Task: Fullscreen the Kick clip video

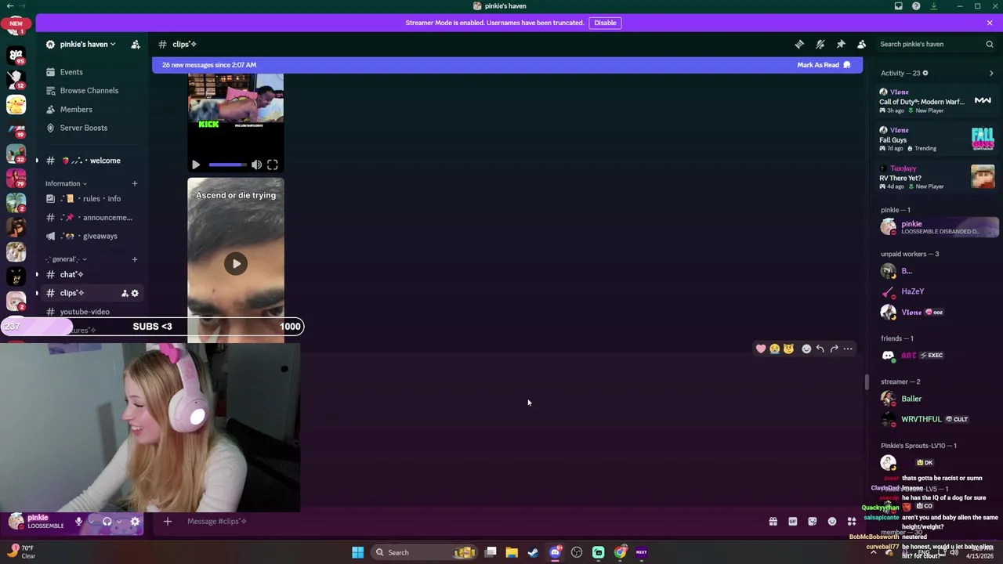Action: (272, 165)
